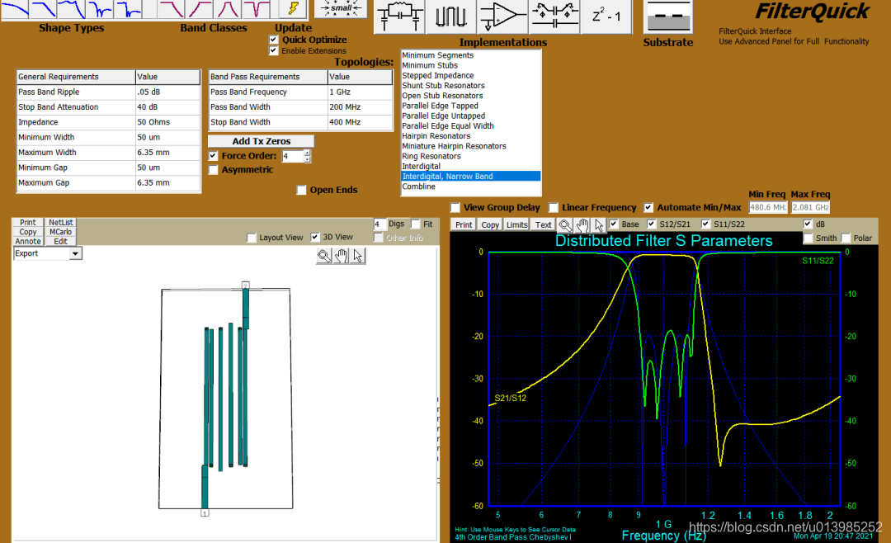Choose the digital z²-1 implementation icon
The width and height of the screenshot is (891, 543).
pos(606,16)
